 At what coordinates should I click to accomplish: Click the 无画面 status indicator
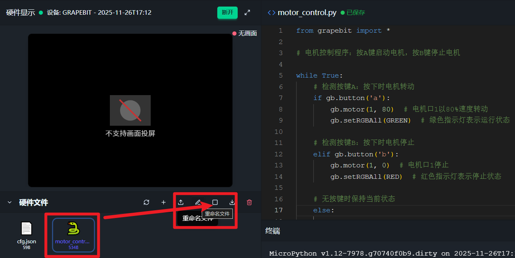245,33
